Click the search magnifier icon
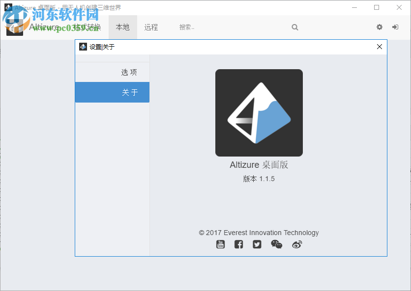The height and width of the screenshot is (291, 411). point(294,27)
